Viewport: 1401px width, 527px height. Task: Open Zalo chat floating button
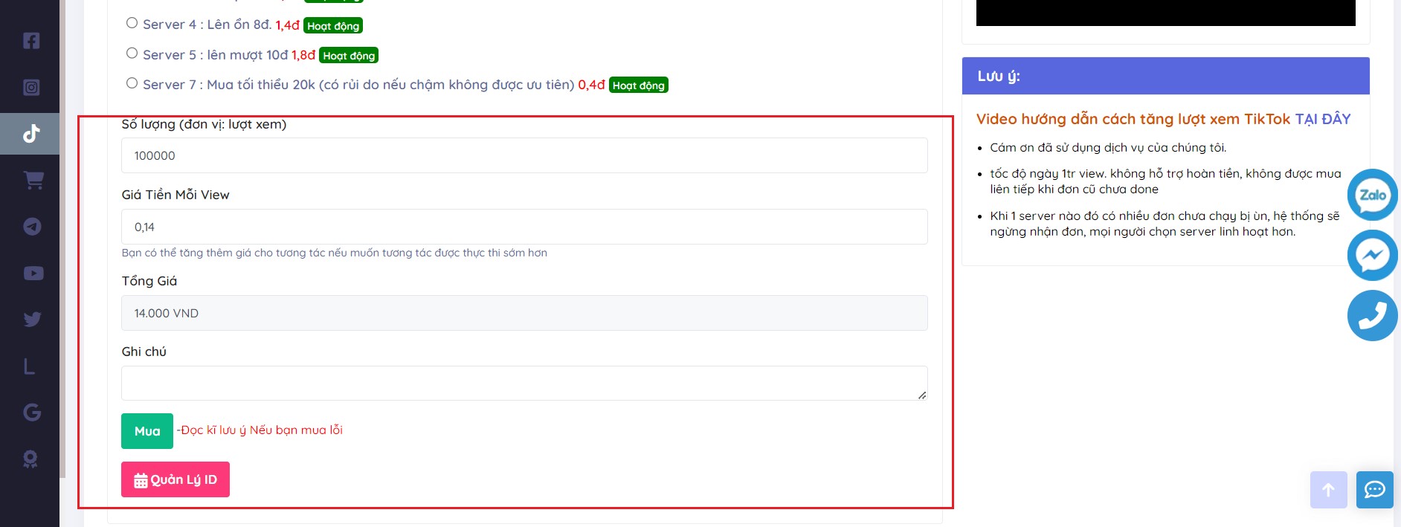tap(1373, 195)
